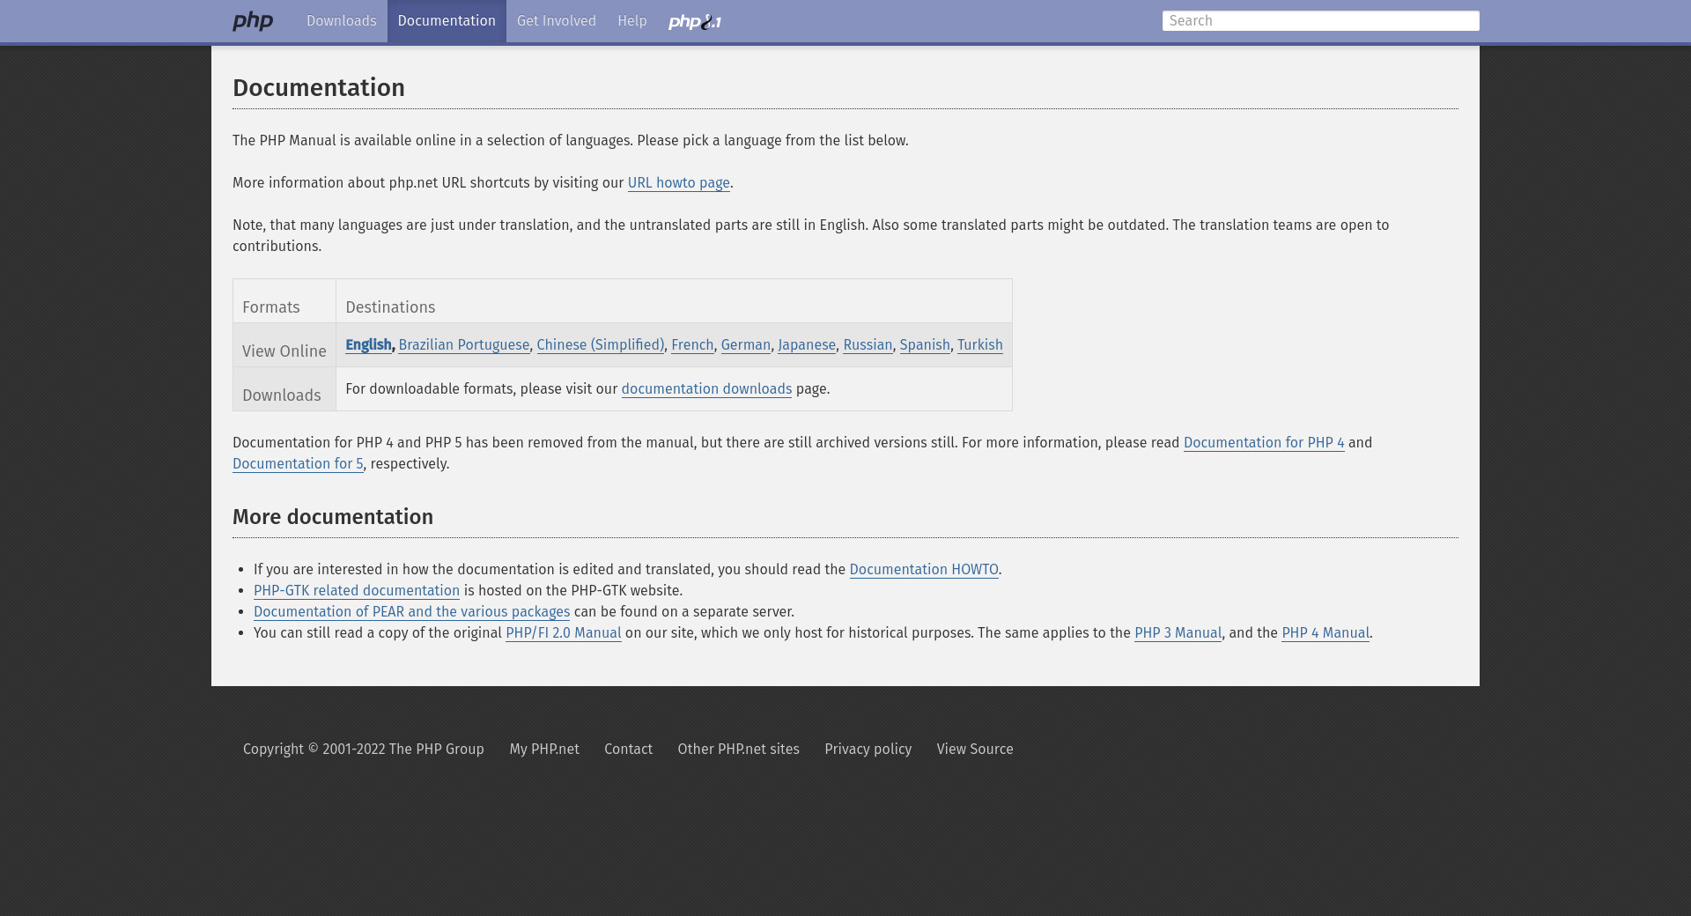Read the Documentation HOWTO
Image resolution: width=1691 pixels, height=916 pixels.
923,570
